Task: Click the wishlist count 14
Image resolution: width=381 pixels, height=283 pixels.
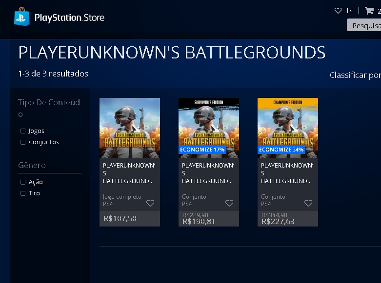Action: point(349,11)
